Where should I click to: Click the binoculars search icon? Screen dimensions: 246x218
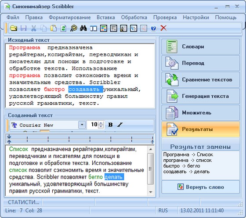(x=83, y=29)
